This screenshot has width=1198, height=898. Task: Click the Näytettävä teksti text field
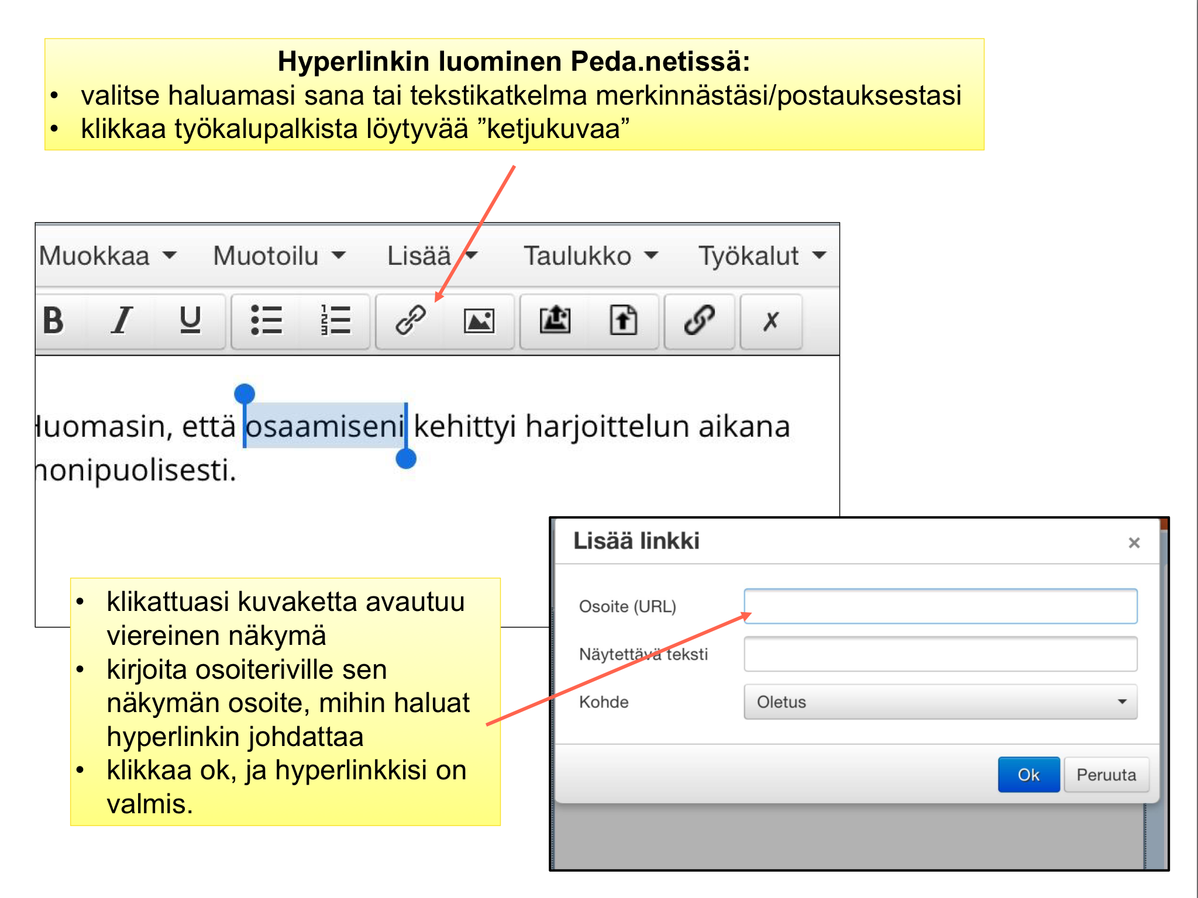pos(940,654)
